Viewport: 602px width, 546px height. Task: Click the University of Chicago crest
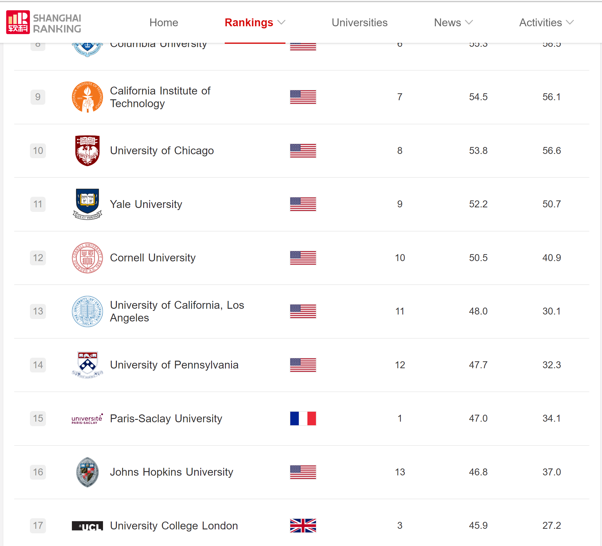(x=87, y=150)
